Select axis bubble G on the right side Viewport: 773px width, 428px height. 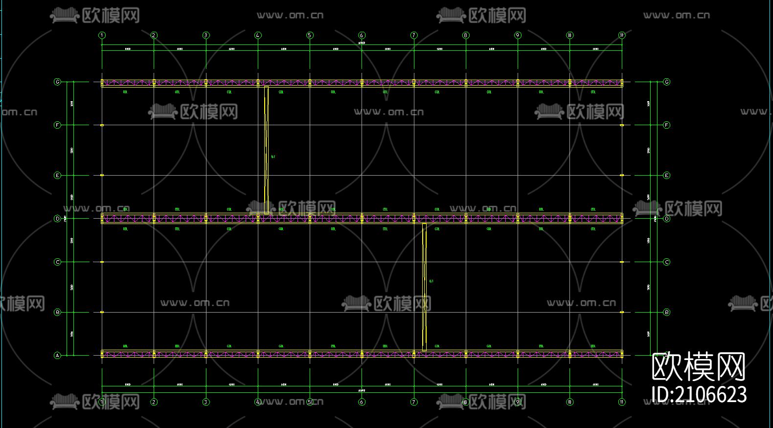coord(666,82)
